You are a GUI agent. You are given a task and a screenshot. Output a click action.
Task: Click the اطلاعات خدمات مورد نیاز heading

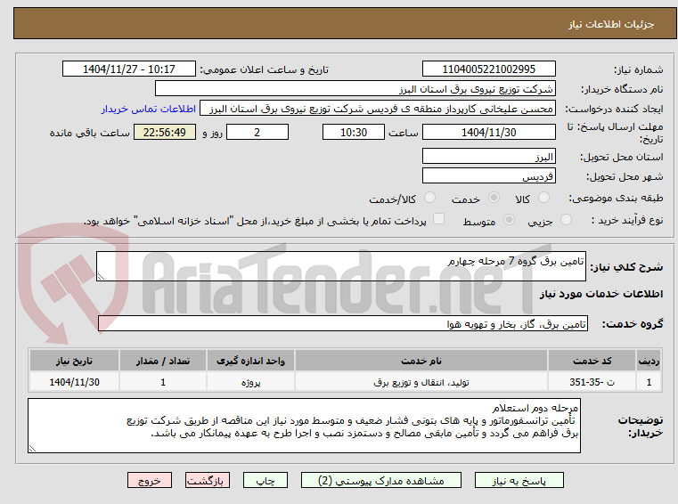[x=601, y=294]
